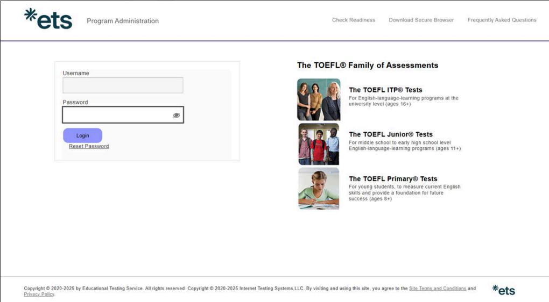Click 'The TOEFL Primary® Tests' heading
The image size is (549, 302).
(393, 178)
